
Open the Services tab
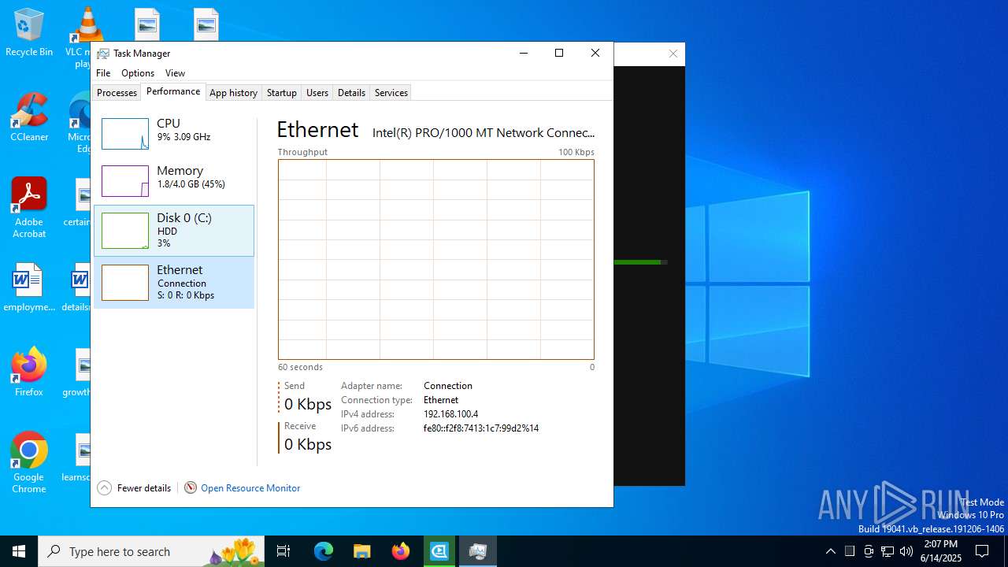pos(391,92)
